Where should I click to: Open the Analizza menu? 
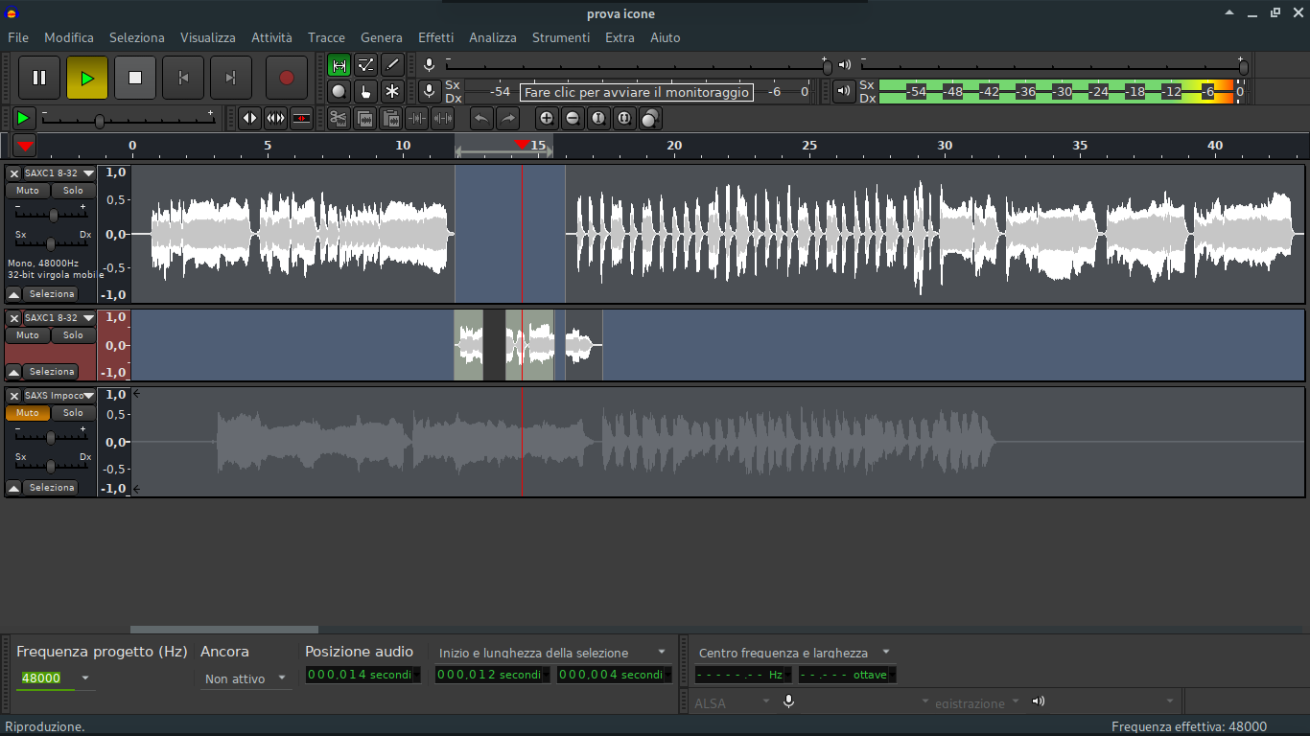click(x=493, y=37)
